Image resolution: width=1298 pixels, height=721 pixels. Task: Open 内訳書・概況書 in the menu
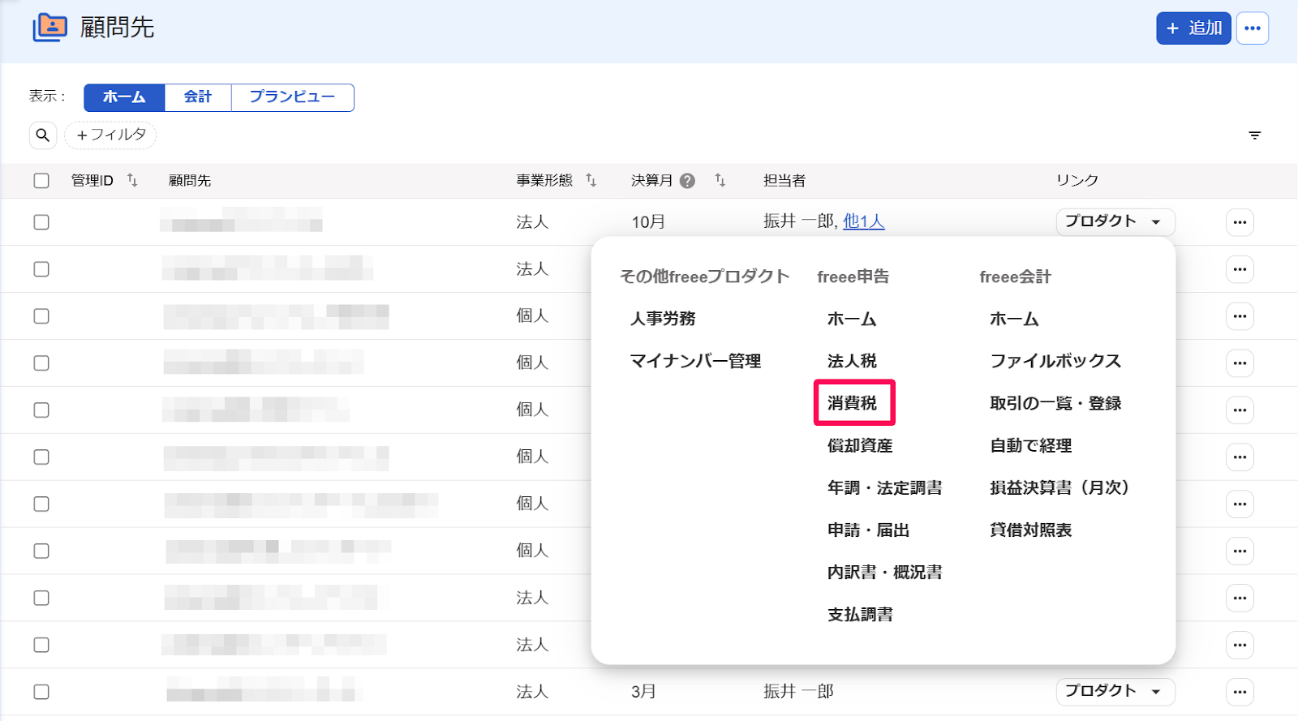(x=884, y=572)
